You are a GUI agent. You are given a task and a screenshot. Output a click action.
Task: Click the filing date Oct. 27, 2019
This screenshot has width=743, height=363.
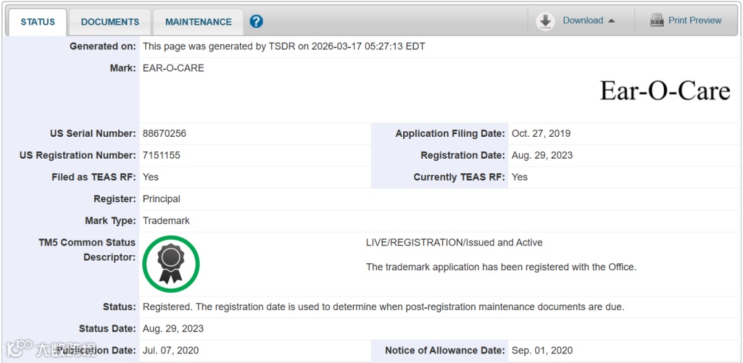click(x=541, y=133)
